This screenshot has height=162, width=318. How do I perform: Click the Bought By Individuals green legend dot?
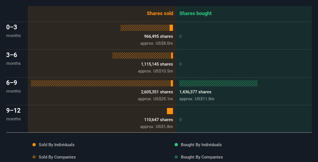(x=176, y=145)
